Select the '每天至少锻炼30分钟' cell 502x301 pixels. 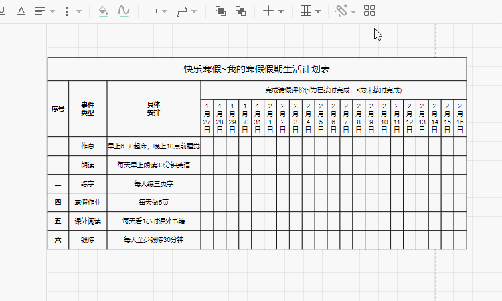[x=154, y=240]
